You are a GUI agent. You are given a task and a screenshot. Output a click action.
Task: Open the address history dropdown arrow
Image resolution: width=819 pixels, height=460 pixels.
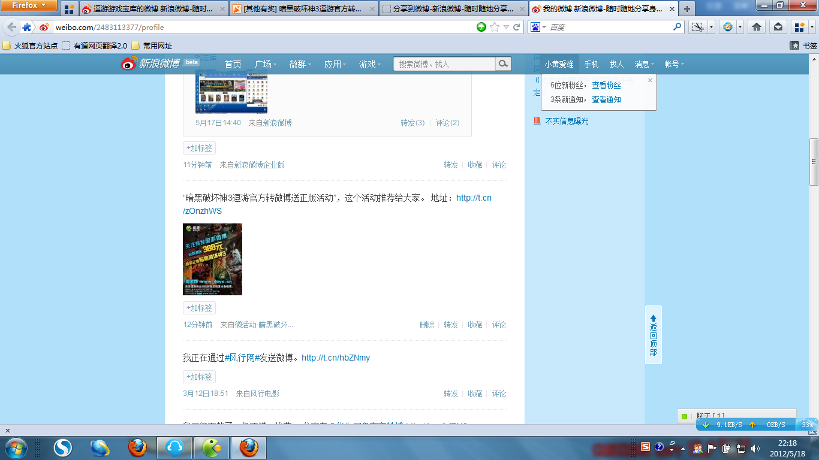coord(506,27)
